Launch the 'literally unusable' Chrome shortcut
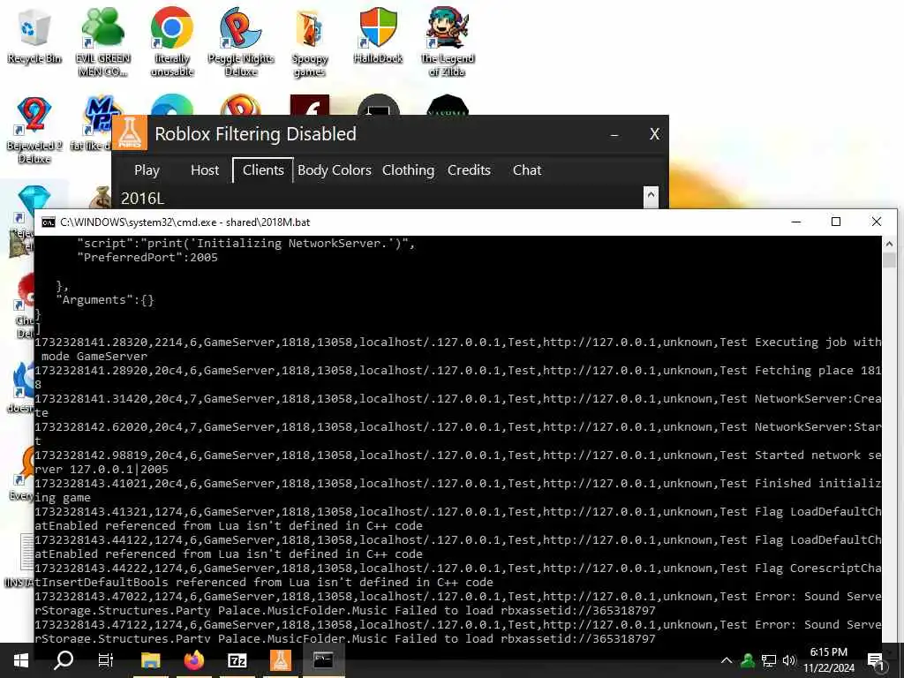904x678 pixels. click(172, 41)
